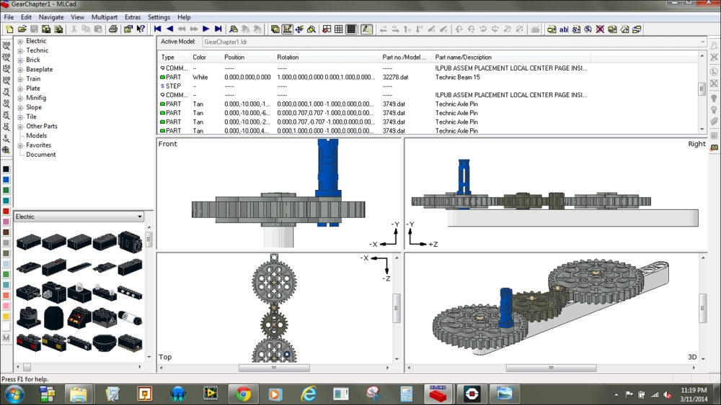
Task: Toggle the fine grid button
Action: pos(351,29)
